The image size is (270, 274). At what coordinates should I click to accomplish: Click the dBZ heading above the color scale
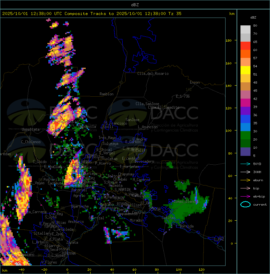click(253, 18)
